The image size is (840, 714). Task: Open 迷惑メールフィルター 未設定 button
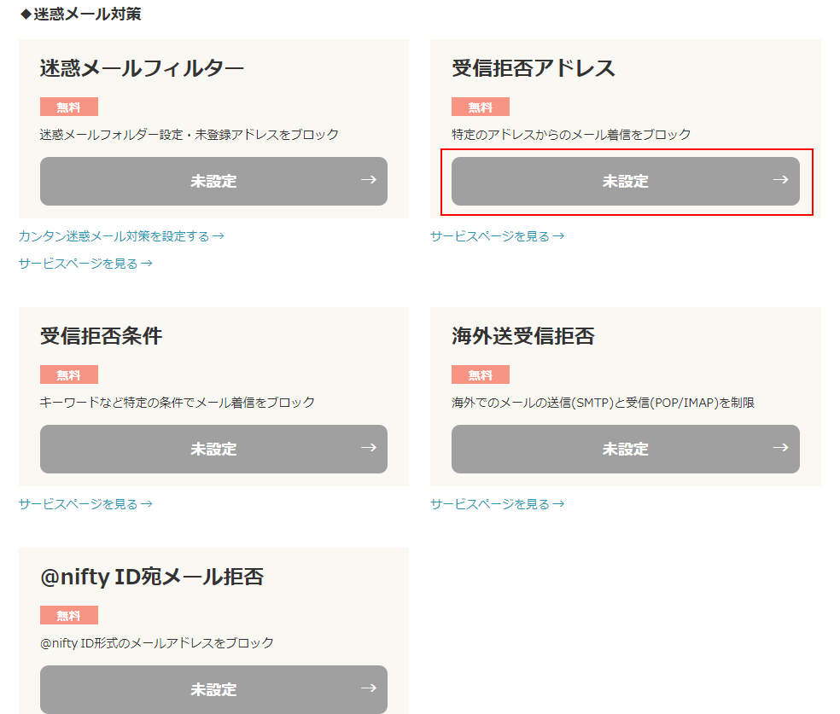pos(213,181)
